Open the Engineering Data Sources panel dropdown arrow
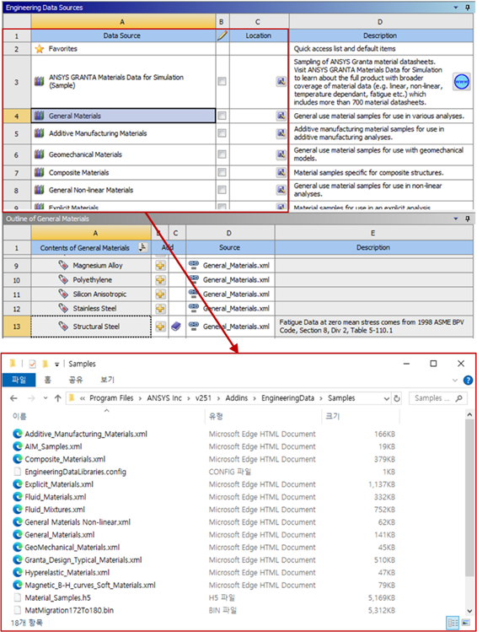477x632 pixels. 456,8
